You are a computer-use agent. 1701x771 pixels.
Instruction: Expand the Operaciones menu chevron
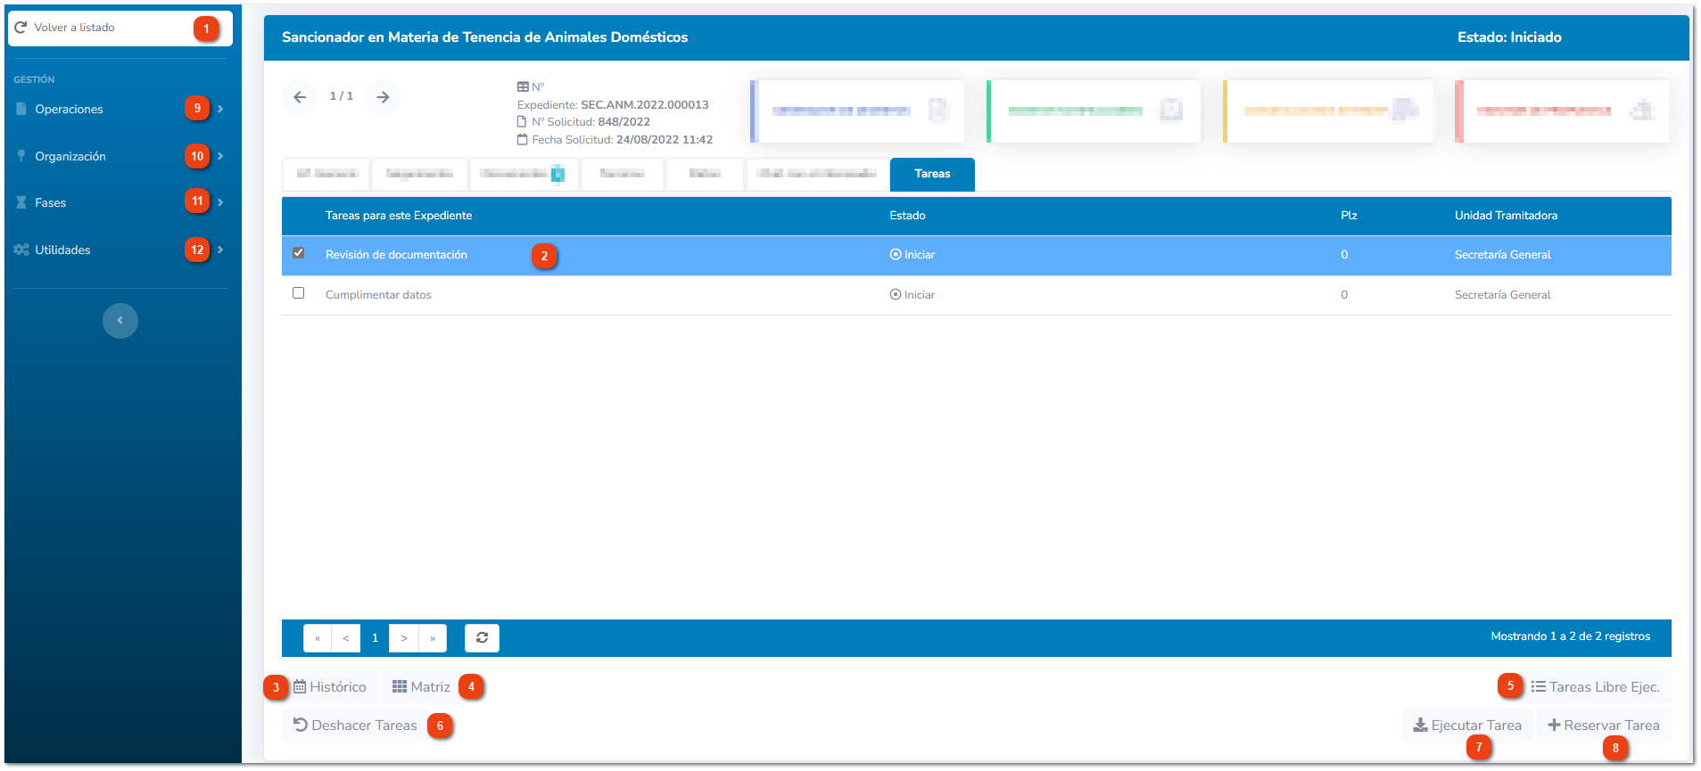220,109
